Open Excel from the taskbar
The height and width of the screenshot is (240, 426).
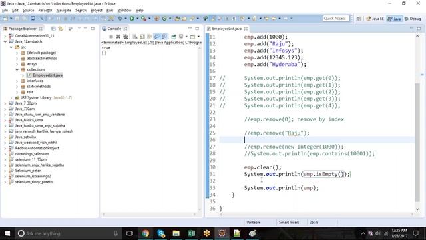pyautogui.click(x=191, y=233)
